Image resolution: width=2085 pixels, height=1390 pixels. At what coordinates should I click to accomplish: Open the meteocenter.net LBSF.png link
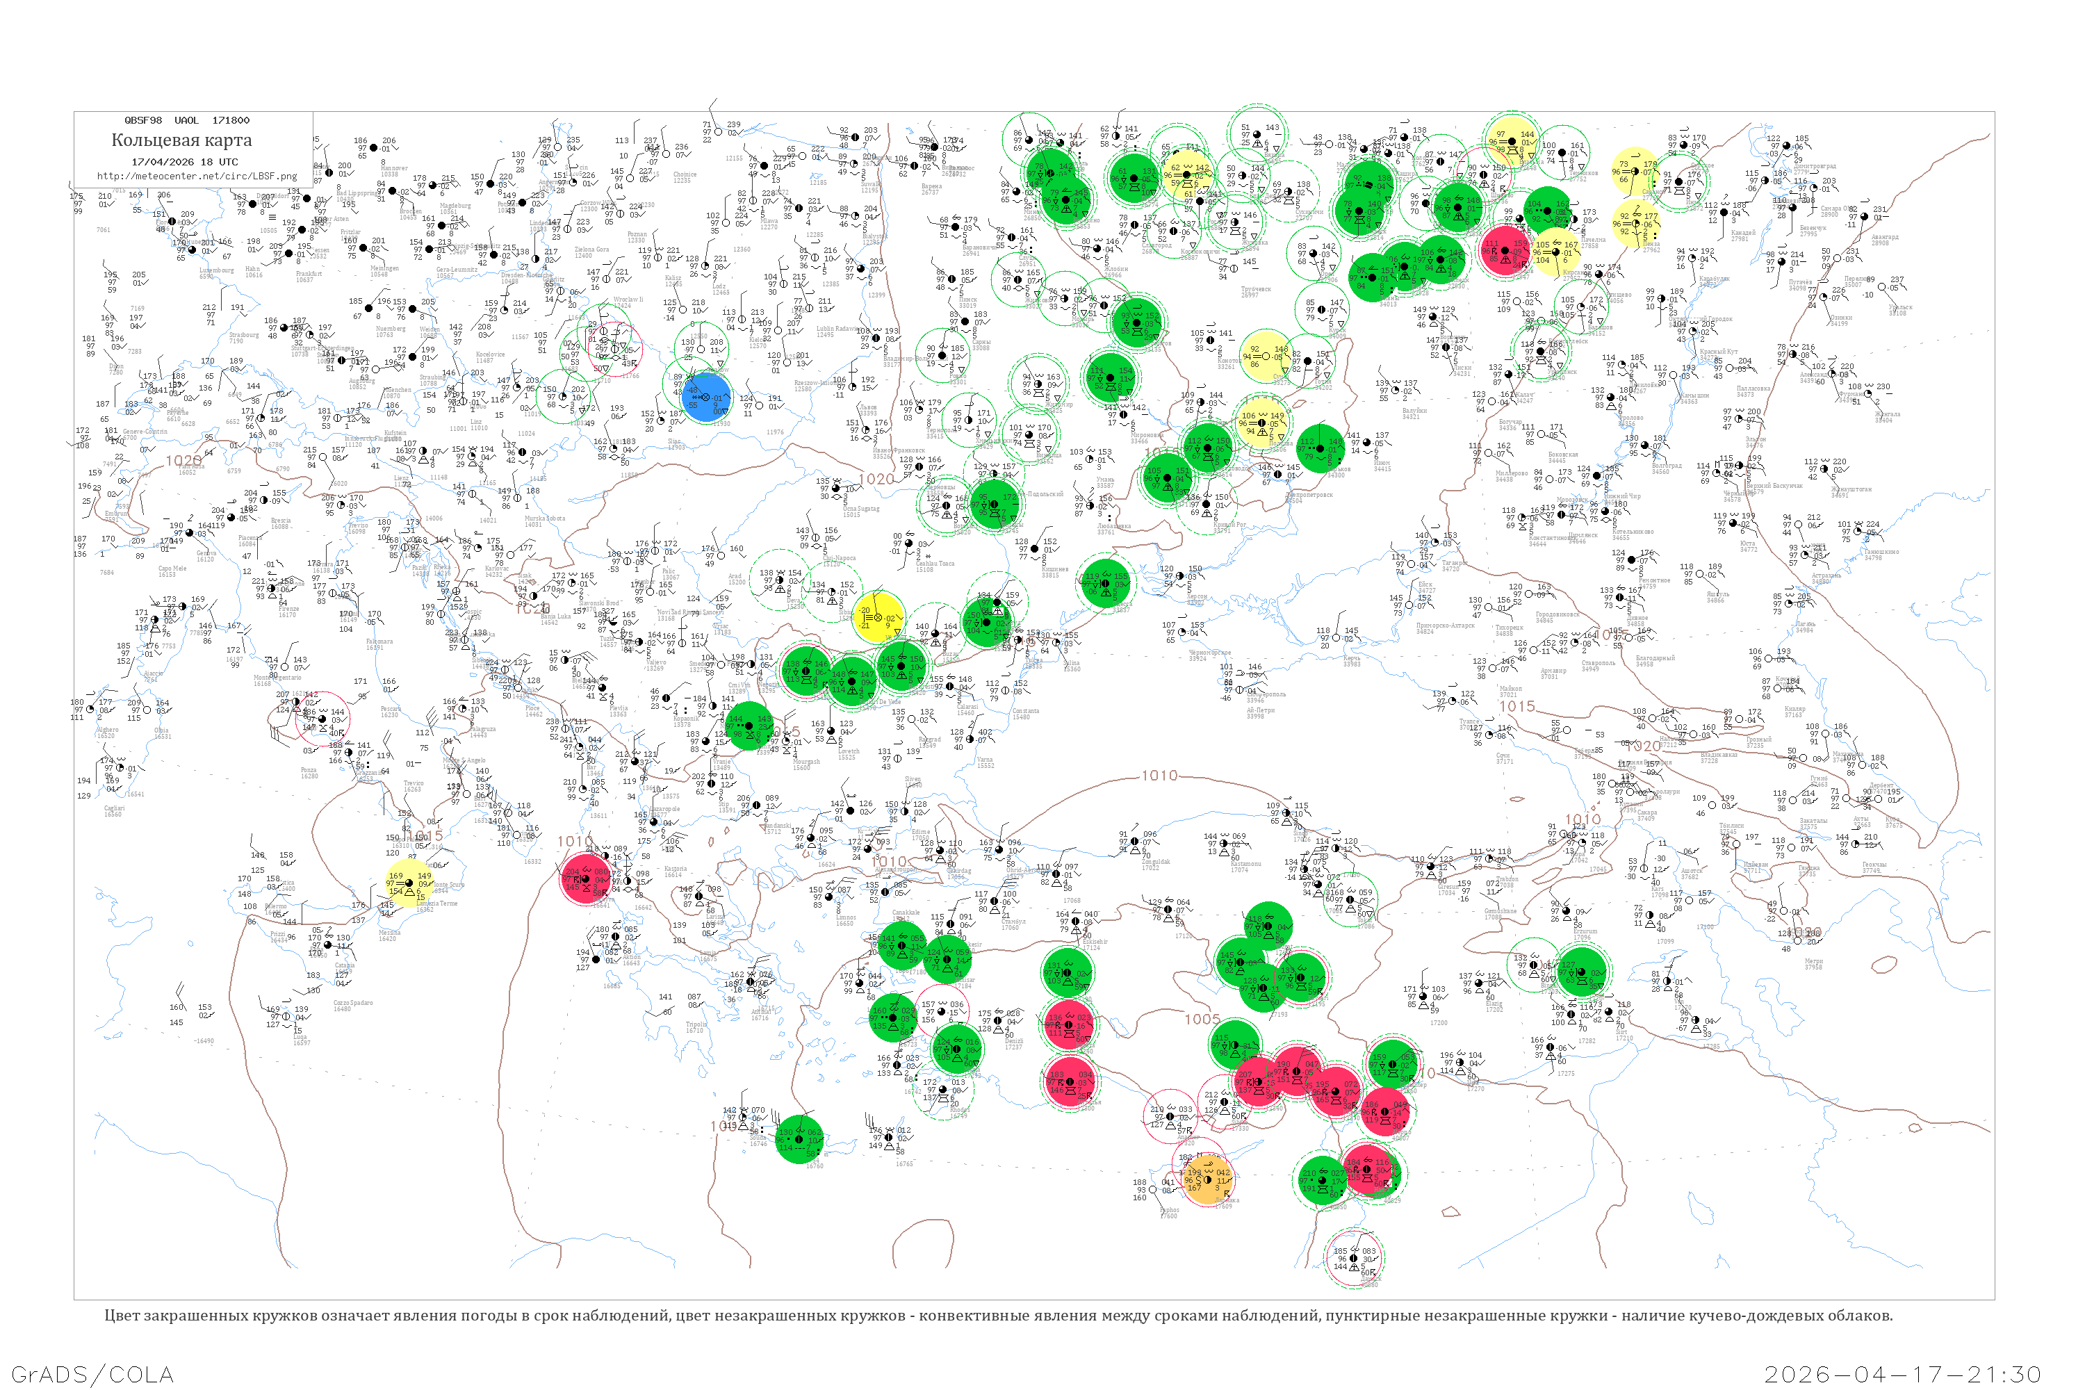coord(197,176)
